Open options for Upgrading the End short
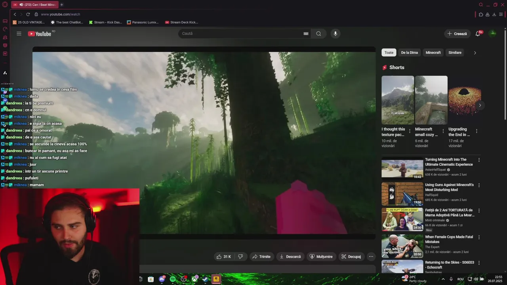Image resolution: width=507 pixels, height=285 pixels. click(477, 131)
